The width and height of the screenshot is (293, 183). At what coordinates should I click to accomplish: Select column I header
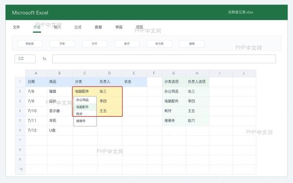click(221, 73)
